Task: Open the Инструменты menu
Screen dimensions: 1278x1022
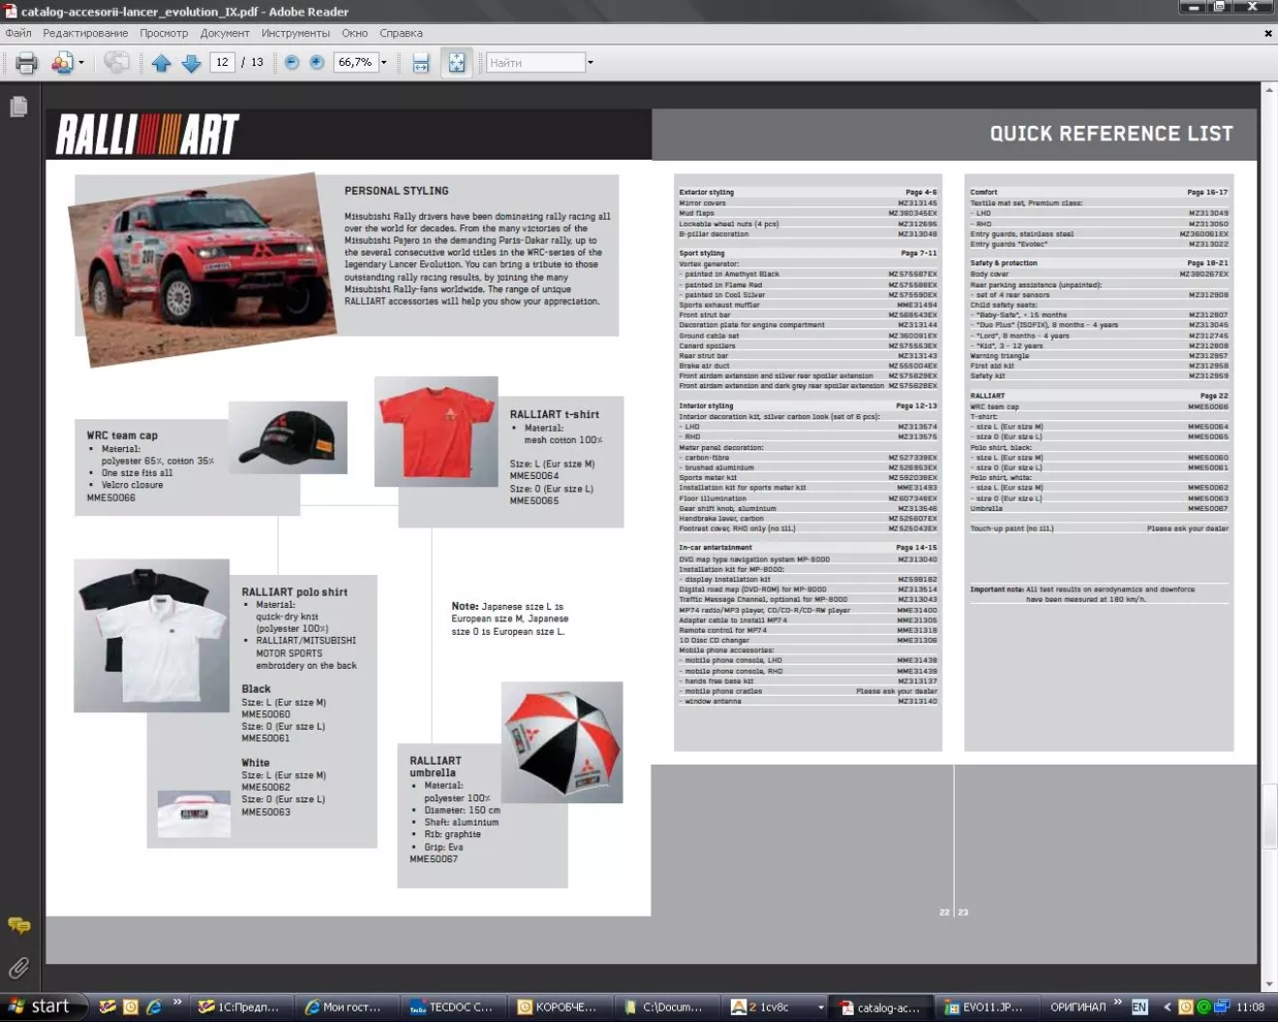Action: tap(295, 33)
